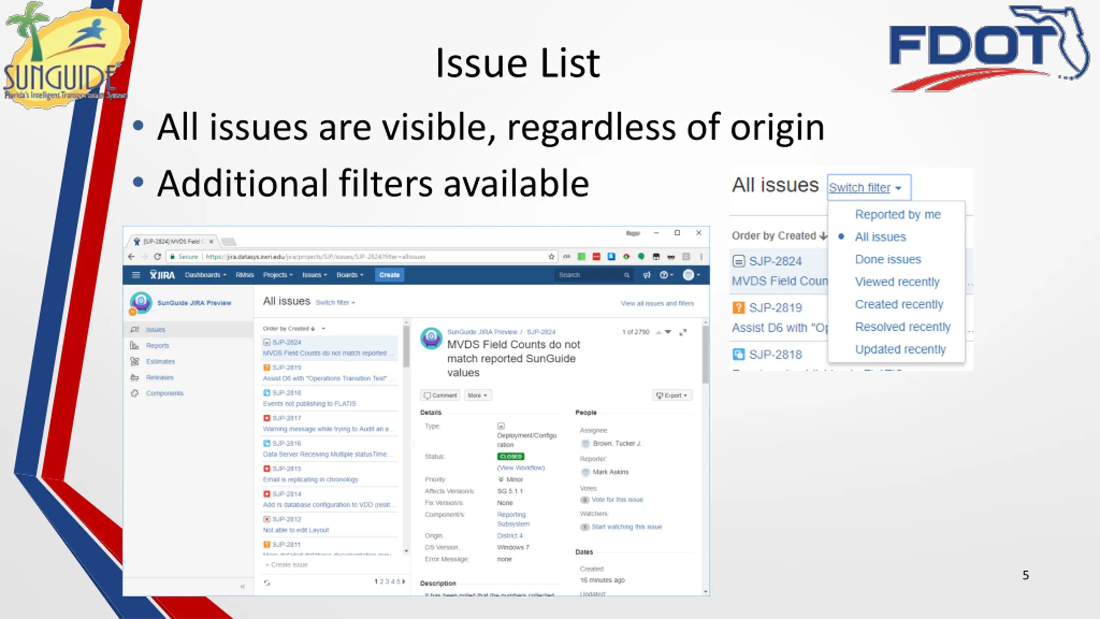Click the Releases sidebar icon
Screen dimensions: 1100x619
[134, 377]
